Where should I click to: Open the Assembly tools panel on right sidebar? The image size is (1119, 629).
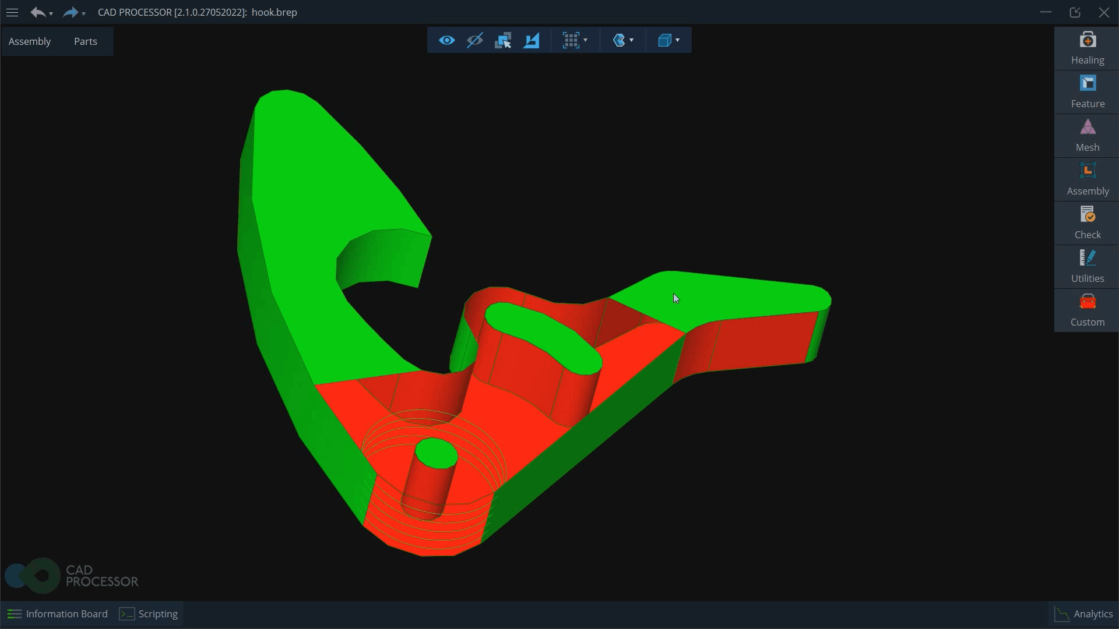coord(1087,180)
